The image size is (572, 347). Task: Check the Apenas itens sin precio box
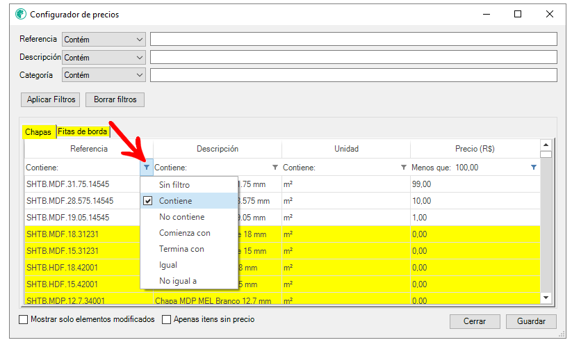tap(167, 320)
